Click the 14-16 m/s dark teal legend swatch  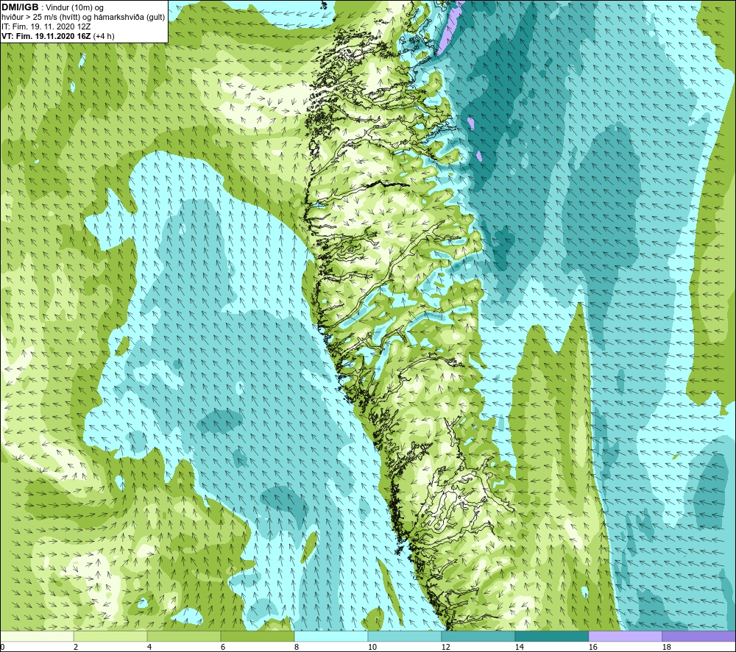551,636
